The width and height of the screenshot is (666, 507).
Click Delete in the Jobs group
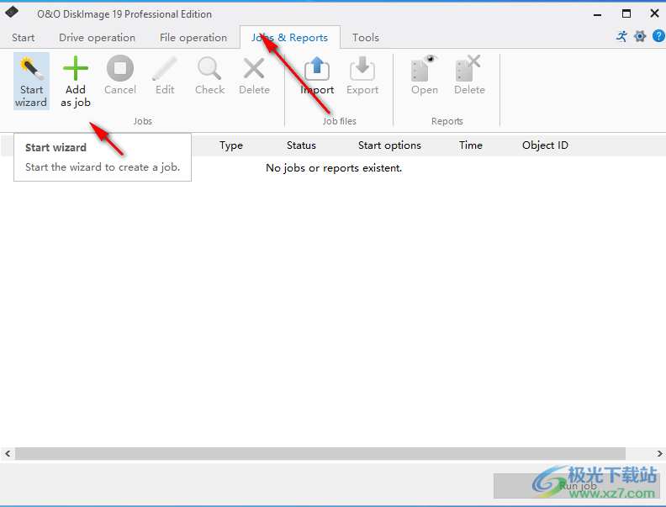pos(255,75)
